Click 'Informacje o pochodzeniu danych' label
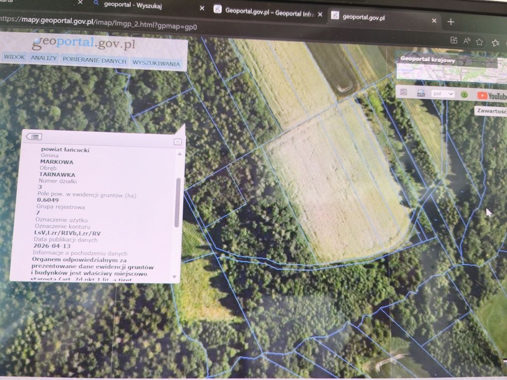This screenshot has width=507, height=380. click(x=80, y=253)
